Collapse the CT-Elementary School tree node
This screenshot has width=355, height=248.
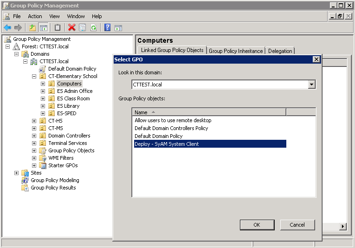34,76
